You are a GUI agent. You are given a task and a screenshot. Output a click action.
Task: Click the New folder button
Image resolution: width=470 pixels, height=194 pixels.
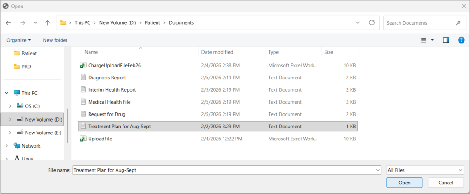55,40
